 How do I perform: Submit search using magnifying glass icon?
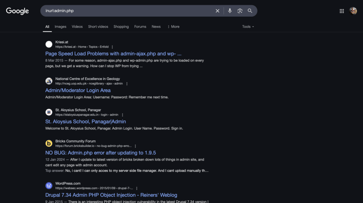pyautogui.click(x=250, y=11)
